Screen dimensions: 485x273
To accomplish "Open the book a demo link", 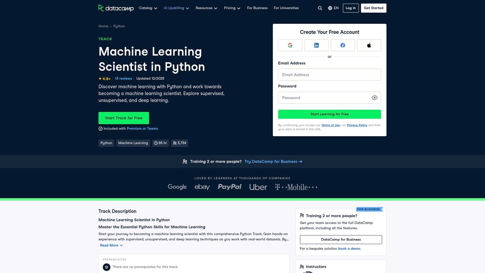I will point(349,249).
